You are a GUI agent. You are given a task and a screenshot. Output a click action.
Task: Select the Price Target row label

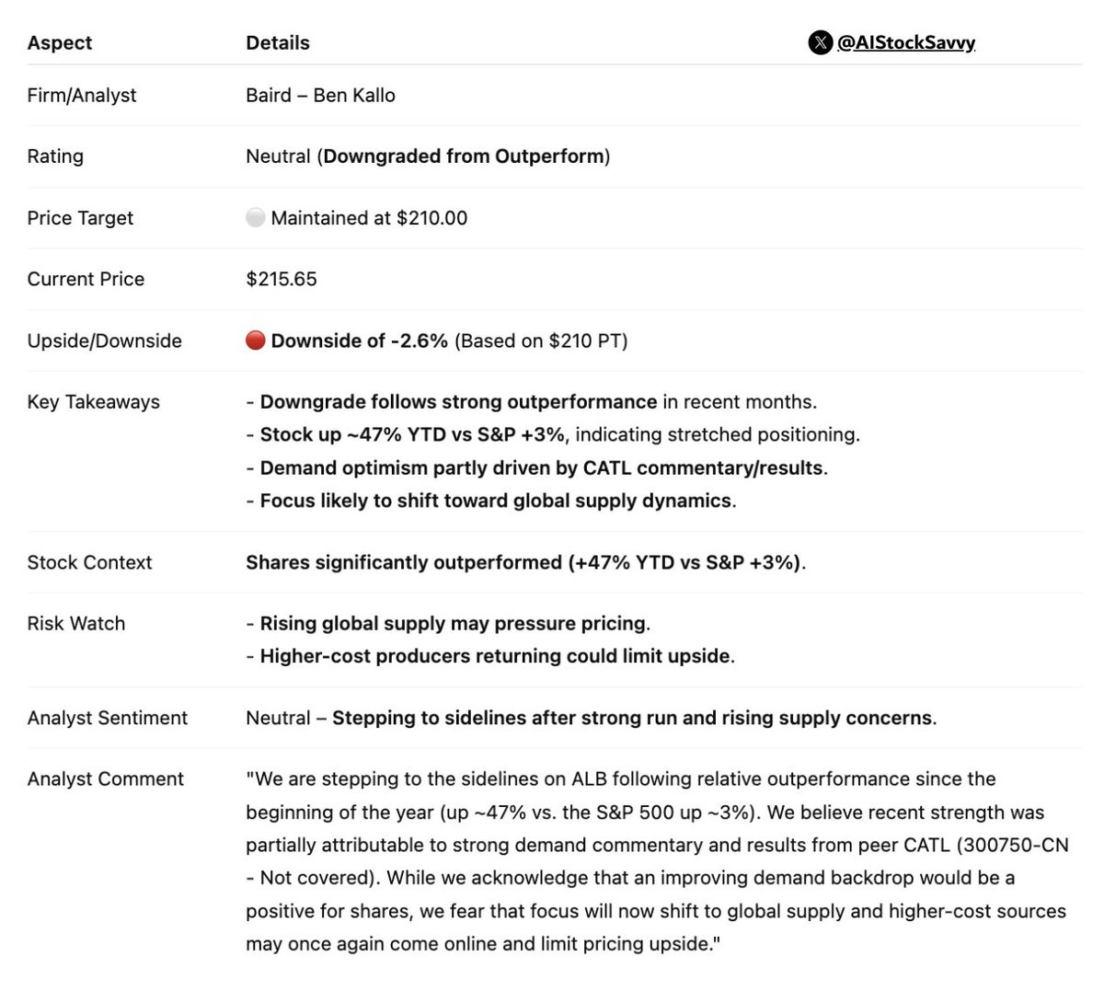click(x=80, y=218)
